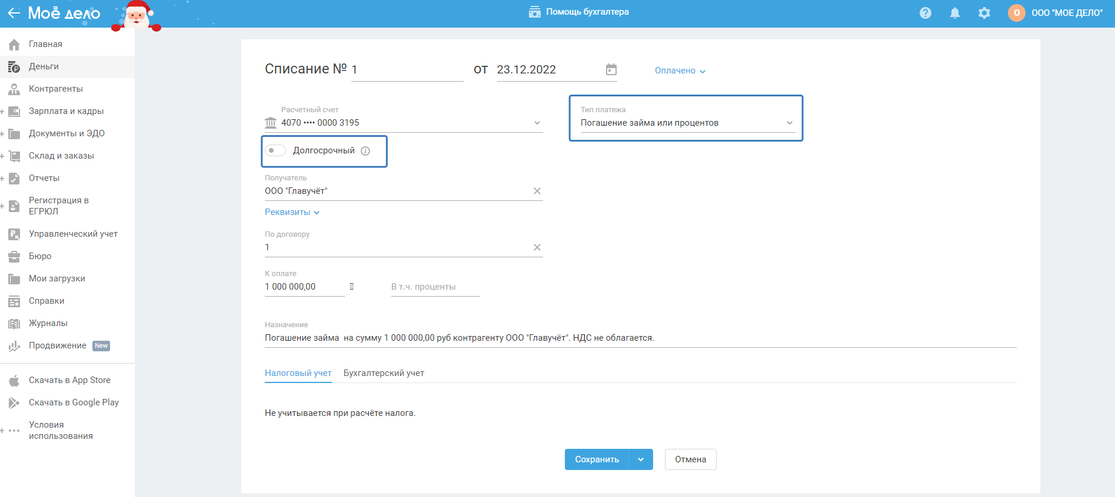Click the Отмена button
1115x497 pixels.
point(690,459)
